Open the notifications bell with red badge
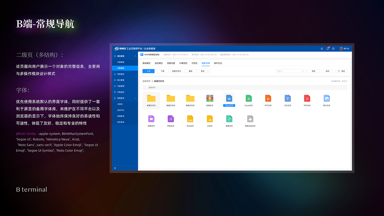384x216 pixels. 328,48
